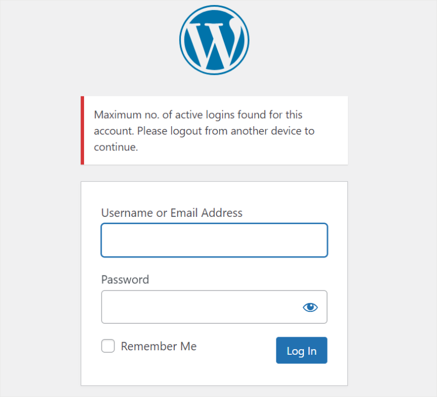Viewport: 437px width, 397px height.
Task: Click the word "account." in the error message
Action: click(x=114, y=131)
